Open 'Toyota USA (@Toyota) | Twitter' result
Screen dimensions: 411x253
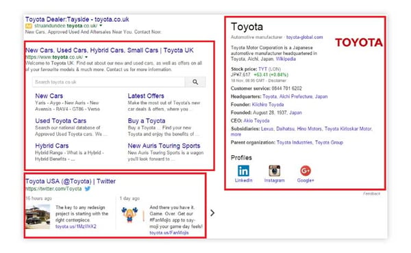click(x=71, y=181)
